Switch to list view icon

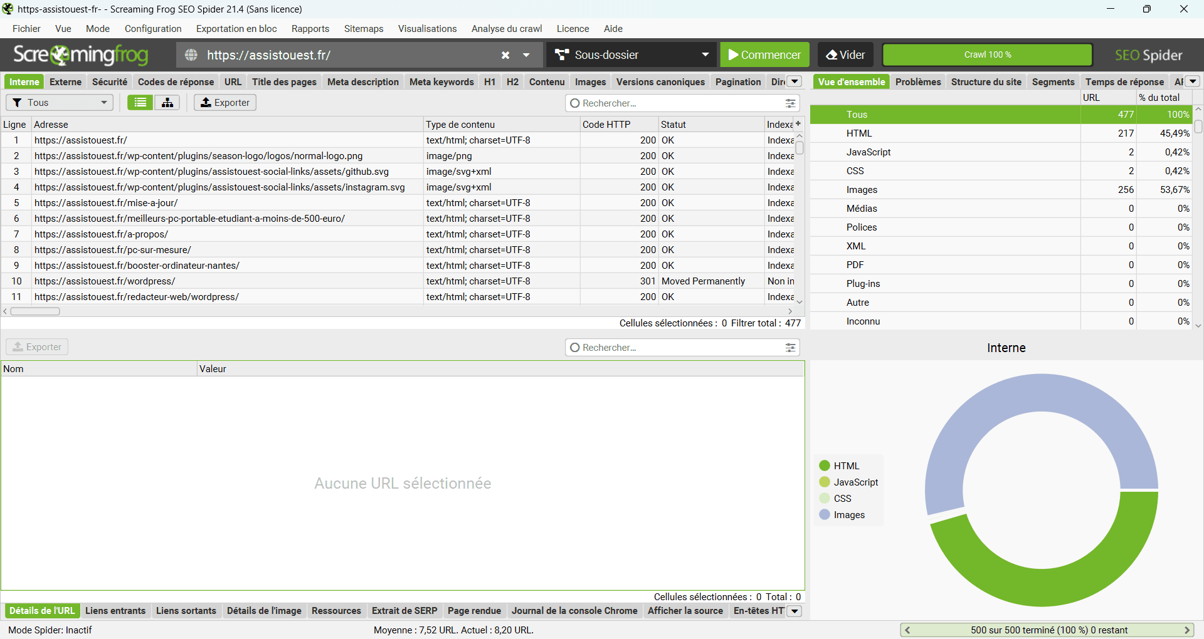pos(140,103)
